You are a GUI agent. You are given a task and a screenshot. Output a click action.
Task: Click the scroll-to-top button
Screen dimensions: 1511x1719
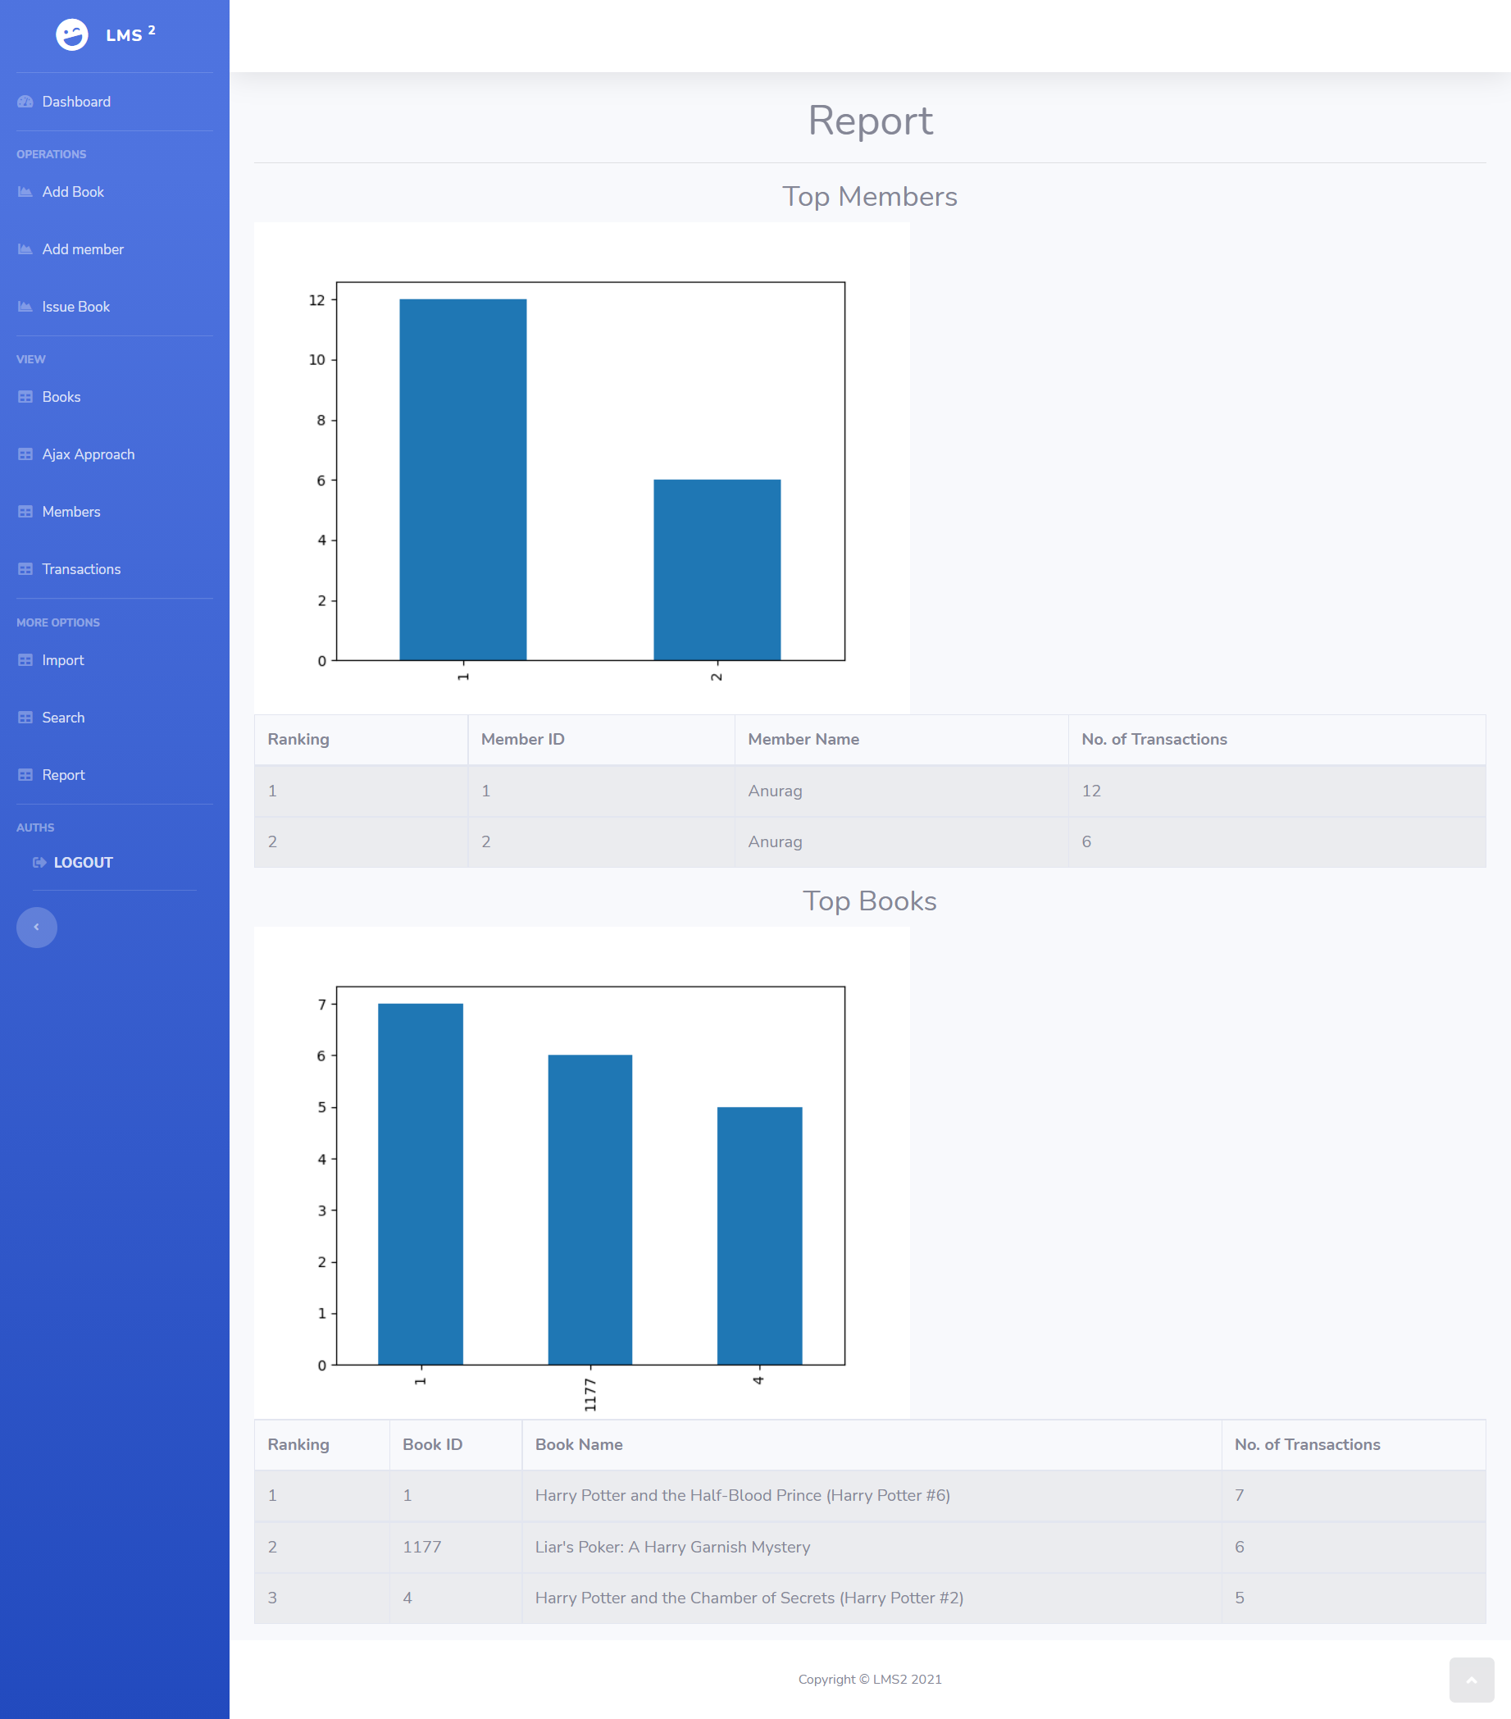click(1472, 1680)
